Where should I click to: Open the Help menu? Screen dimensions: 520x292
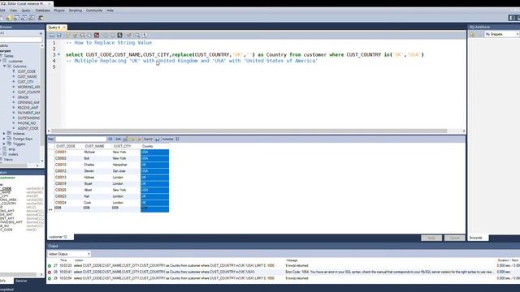point(110,11)
